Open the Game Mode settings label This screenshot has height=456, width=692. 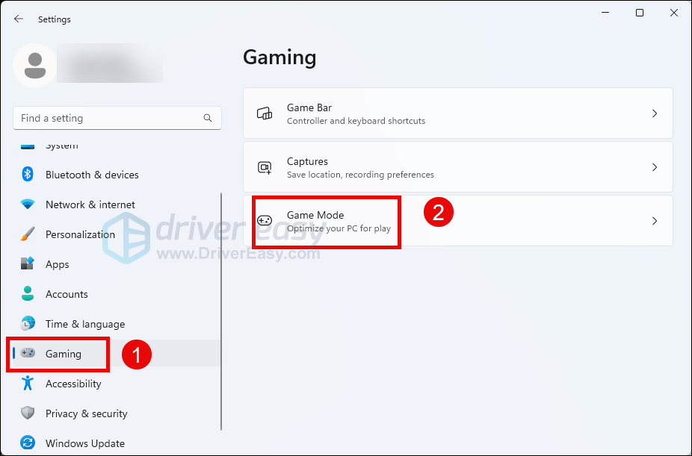point(315,216)
